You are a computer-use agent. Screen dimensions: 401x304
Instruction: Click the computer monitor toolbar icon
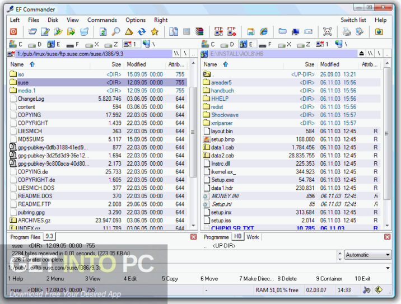[295, 31]
